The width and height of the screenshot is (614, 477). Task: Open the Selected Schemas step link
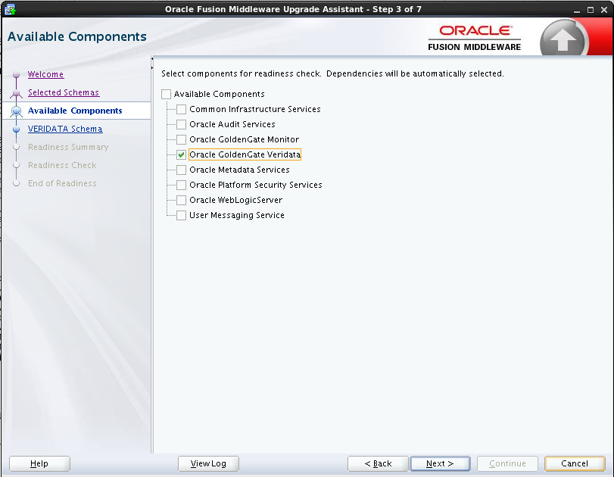click(64, 92)
